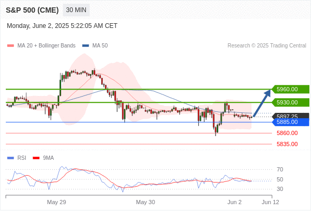Viewport: 311px width, 211px height.
Task: Click the blue upward forecast arrow
Action: tap(262, 103)
